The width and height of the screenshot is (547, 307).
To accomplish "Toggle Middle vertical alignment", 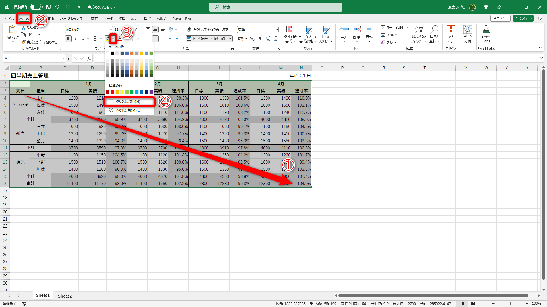I will click(155, 30).
